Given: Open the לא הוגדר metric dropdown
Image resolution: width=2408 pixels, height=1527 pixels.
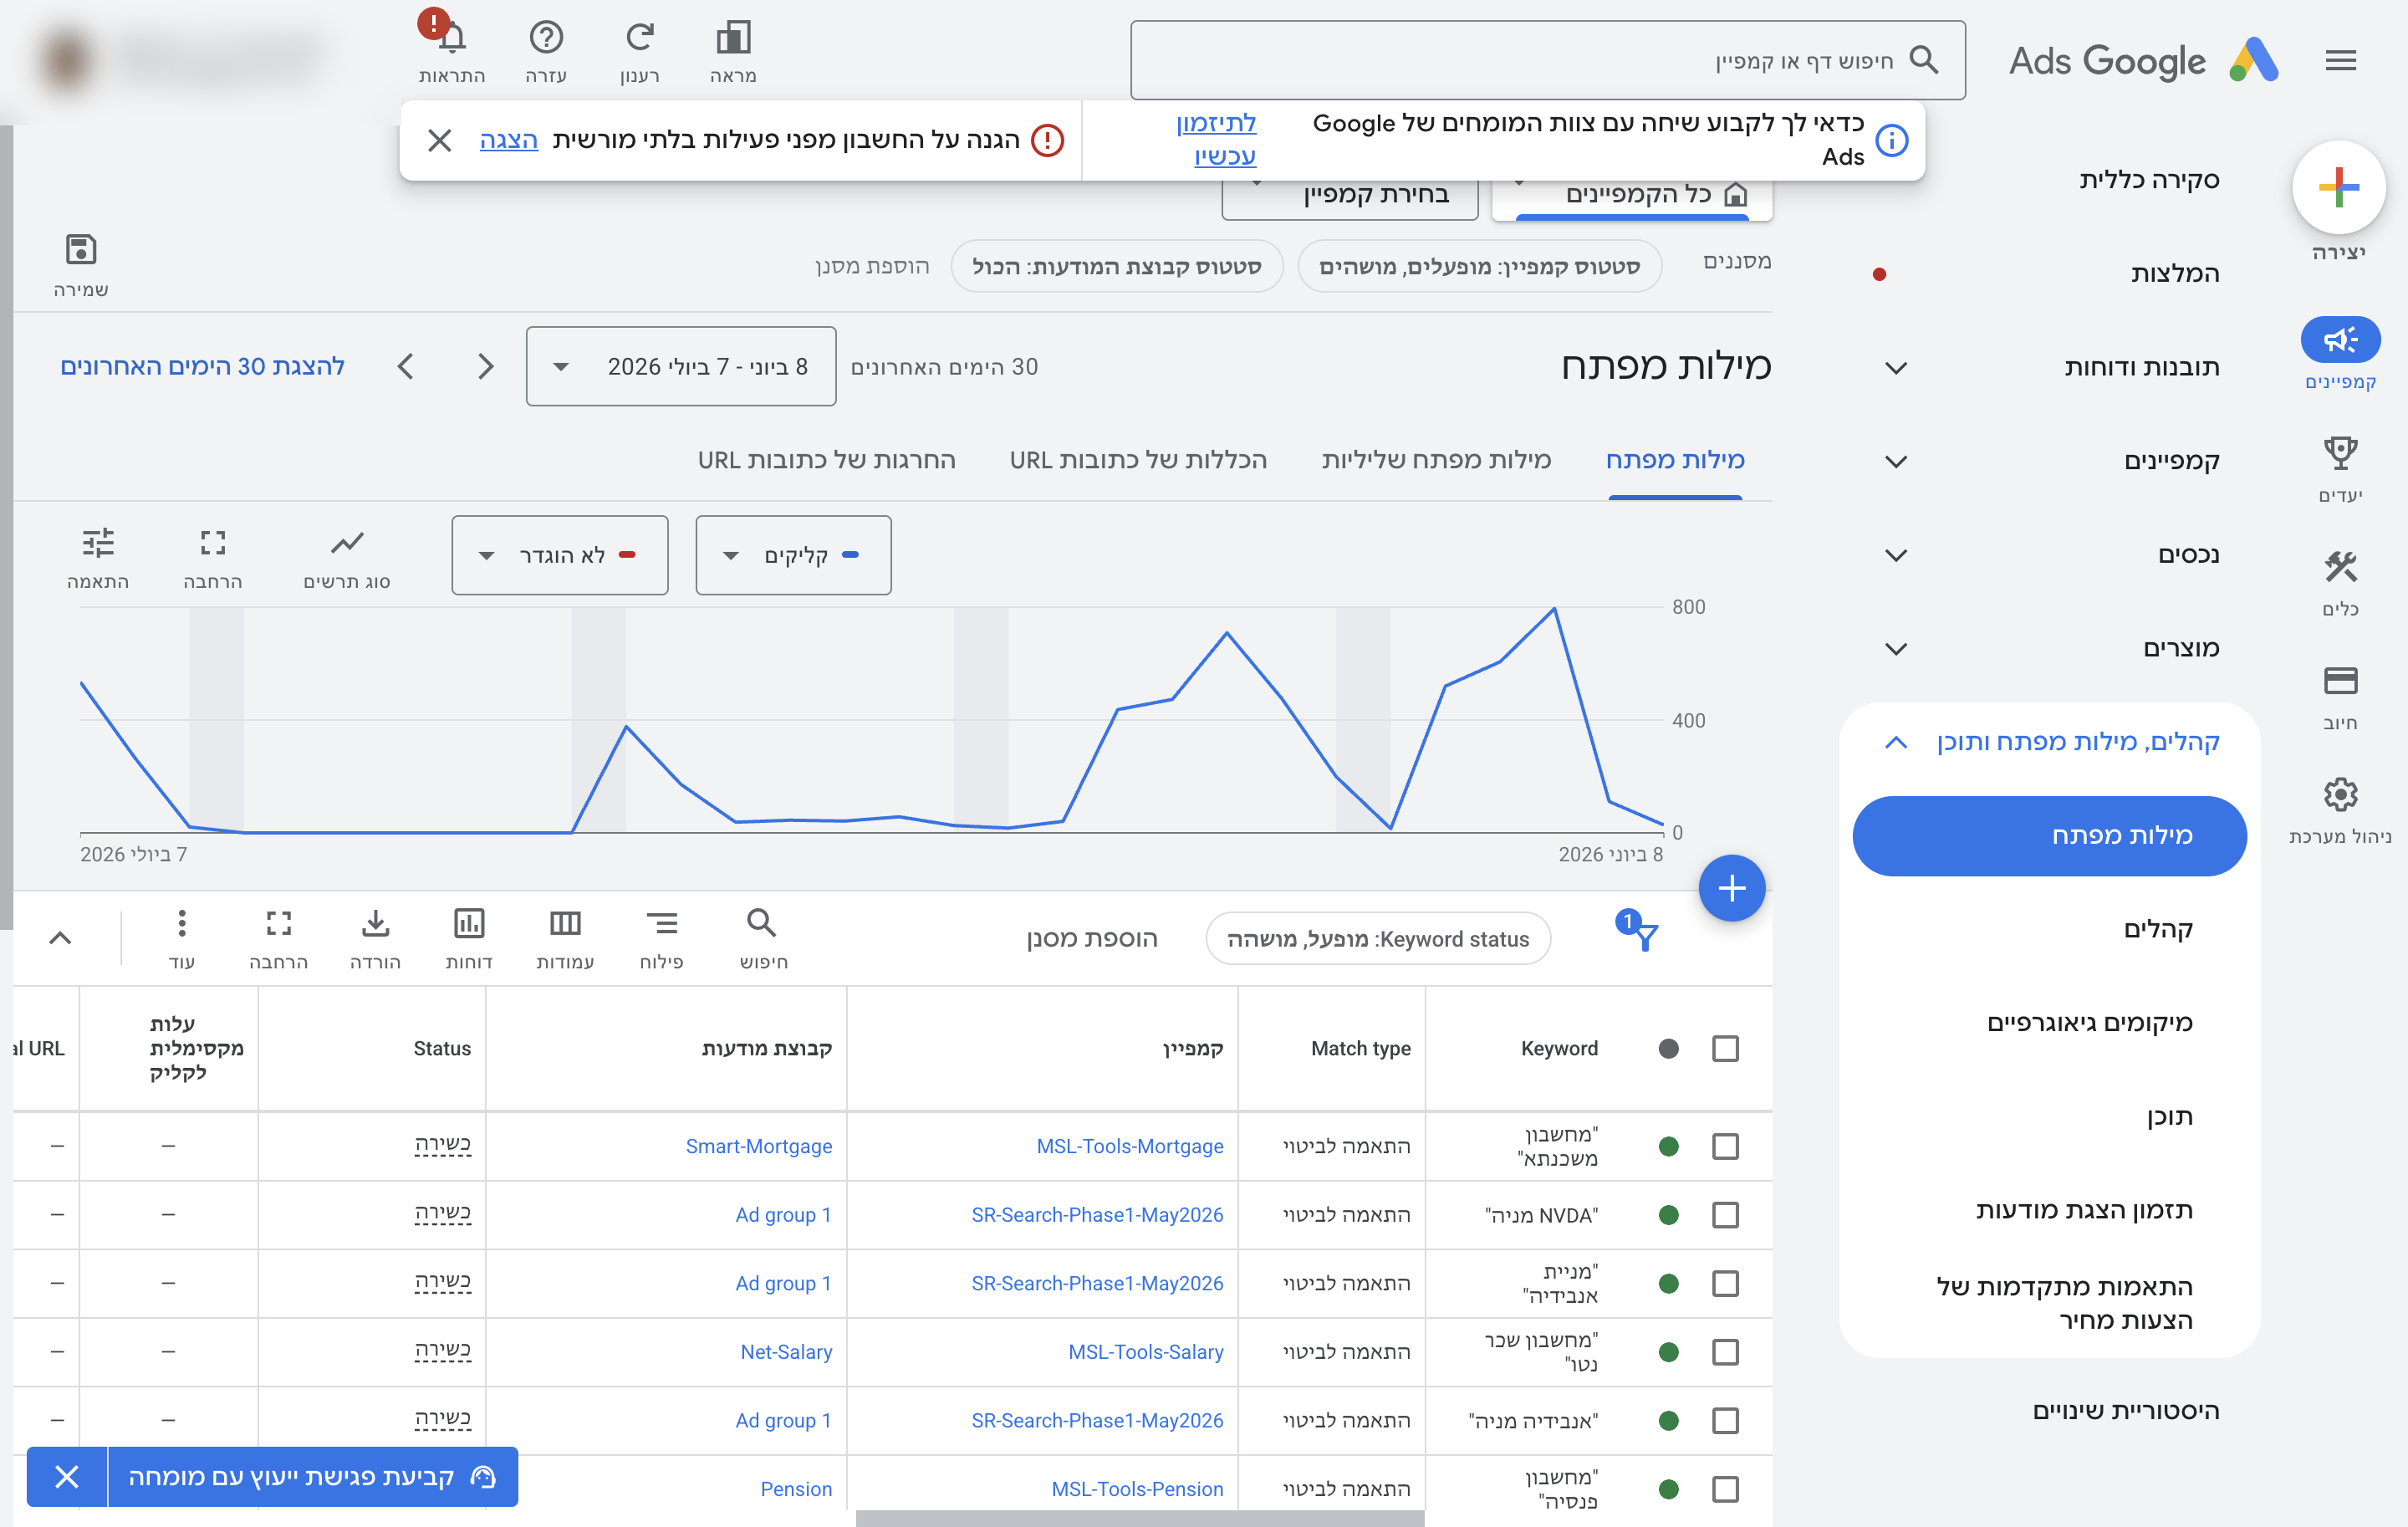Looking at the screenshot, I should tap(559, 555).
